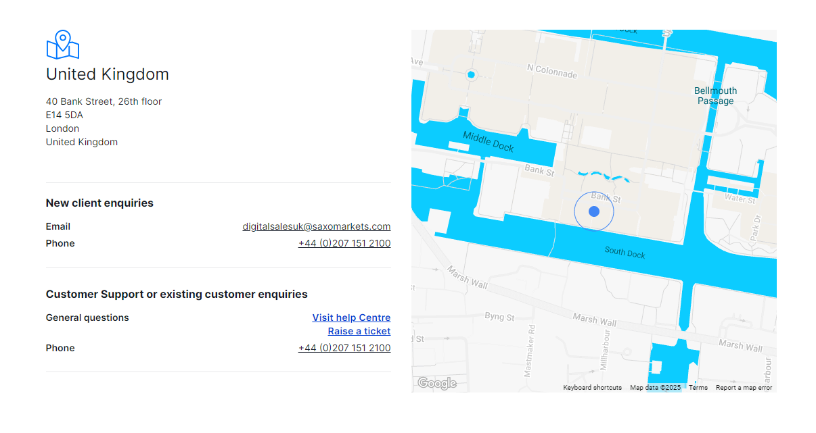
Task: Click the address line 40 Bank Street, 26th floor
Action: coord(104,101)
